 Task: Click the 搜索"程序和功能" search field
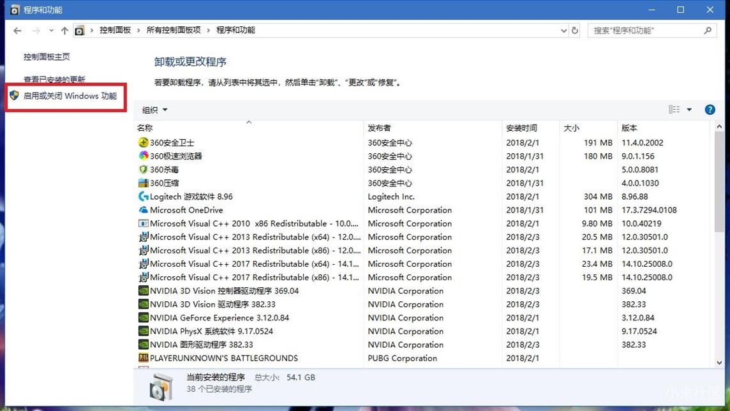644,30
